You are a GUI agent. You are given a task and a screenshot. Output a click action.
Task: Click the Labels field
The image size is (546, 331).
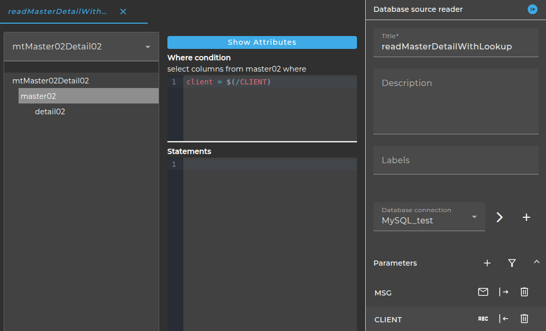[456, 160]
